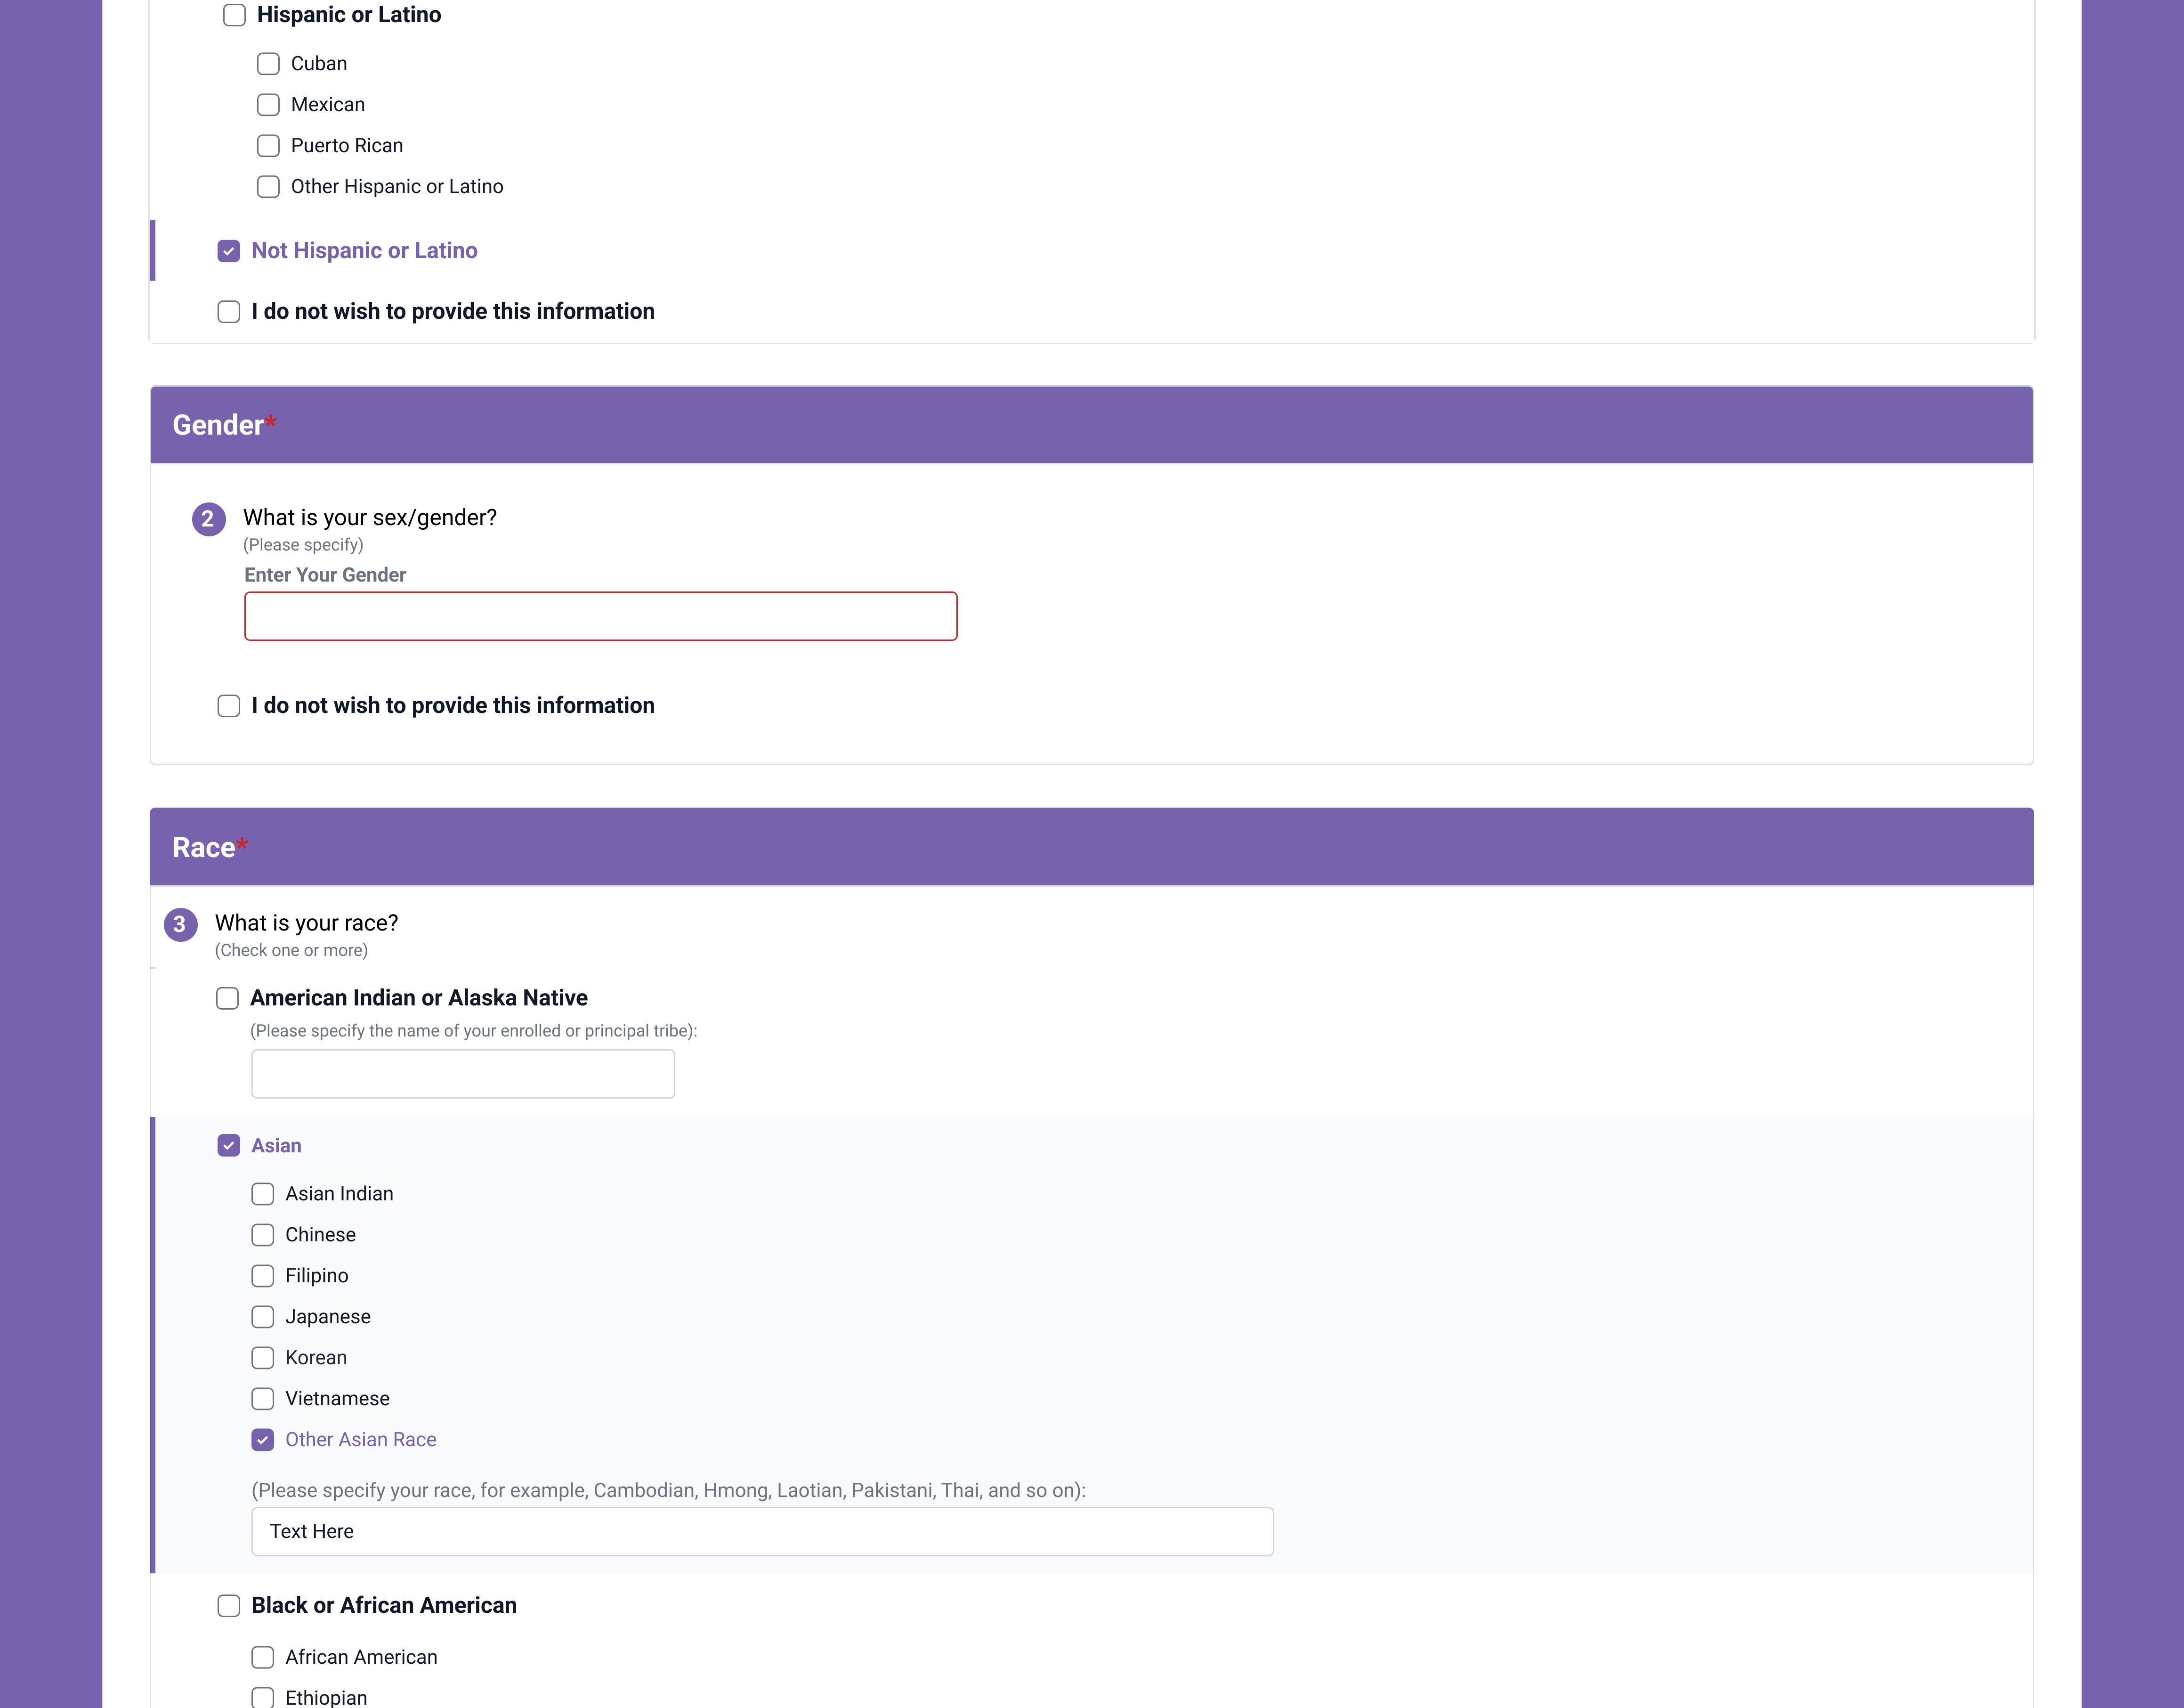The image size is (2184, 1708).
Task: Check the Hispanic or Latino checkbox
Action: point(234,15)
